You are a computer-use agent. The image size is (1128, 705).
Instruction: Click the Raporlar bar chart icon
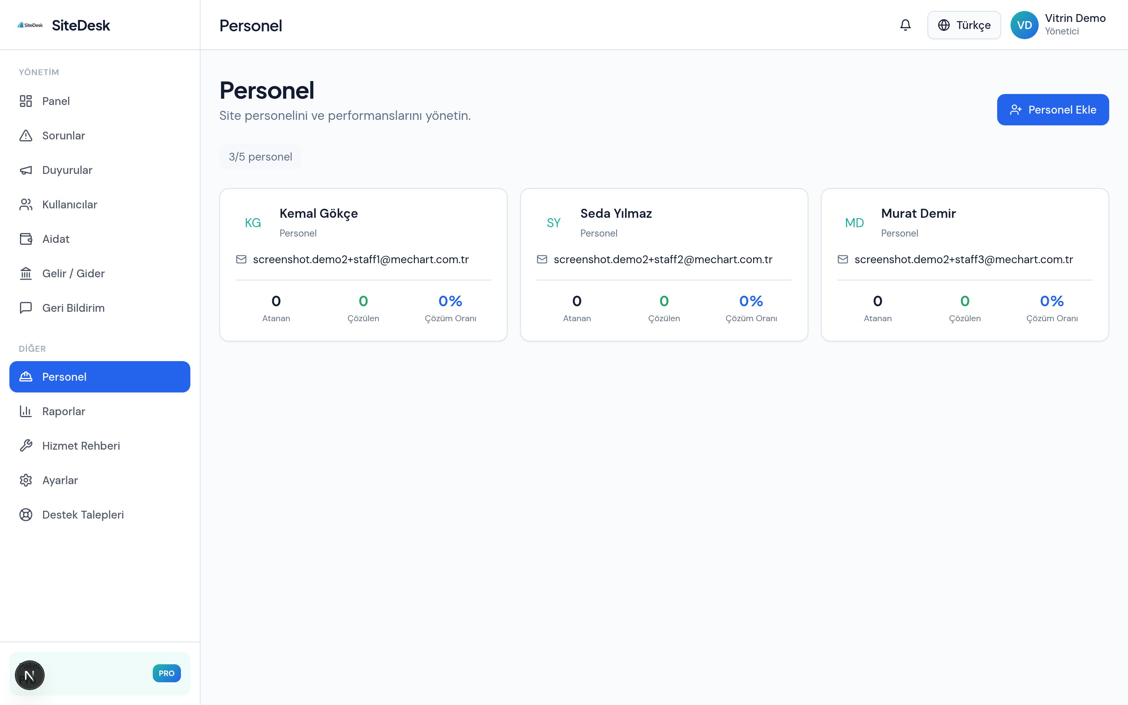coord(25,411)
